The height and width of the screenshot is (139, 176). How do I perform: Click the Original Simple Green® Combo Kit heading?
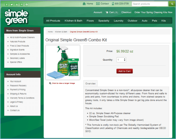(x=76, y=40)
